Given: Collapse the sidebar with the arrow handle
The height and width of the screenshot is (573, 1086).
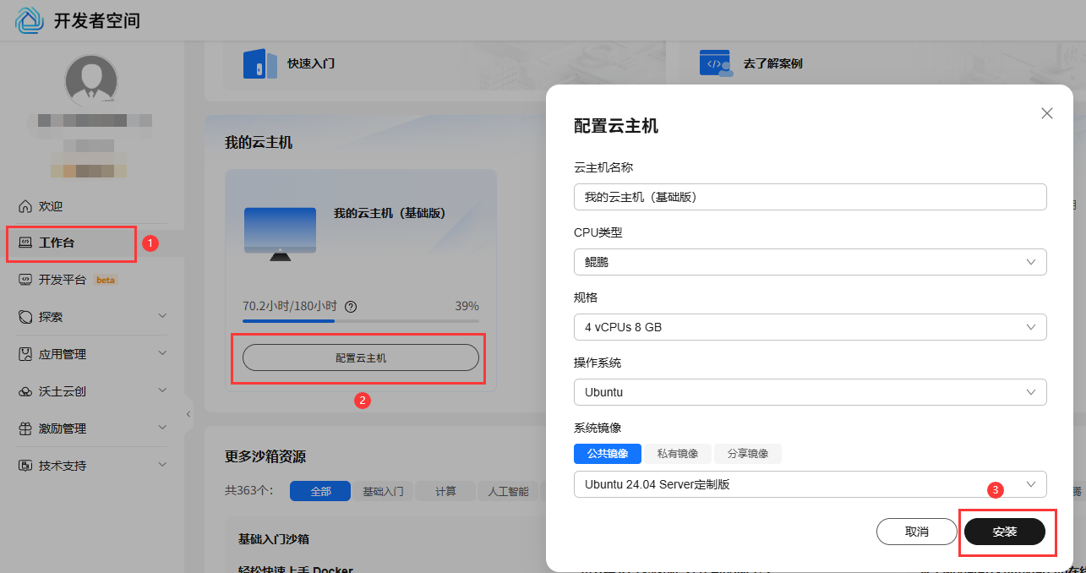Looking at the screenshot, I should click(x=188, y=414).
